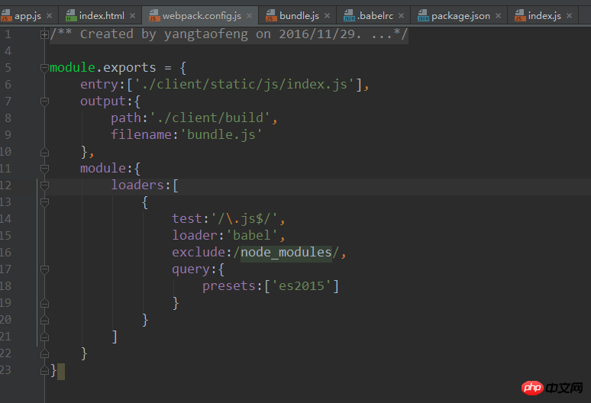Close the bundle.js editor tab

[326, 16]
